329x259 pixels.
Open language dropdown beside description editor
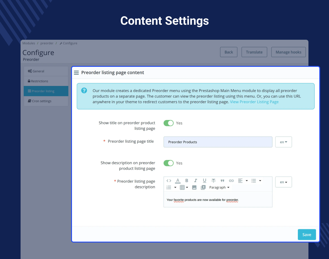pyautogui.click(x=283, y=182)
